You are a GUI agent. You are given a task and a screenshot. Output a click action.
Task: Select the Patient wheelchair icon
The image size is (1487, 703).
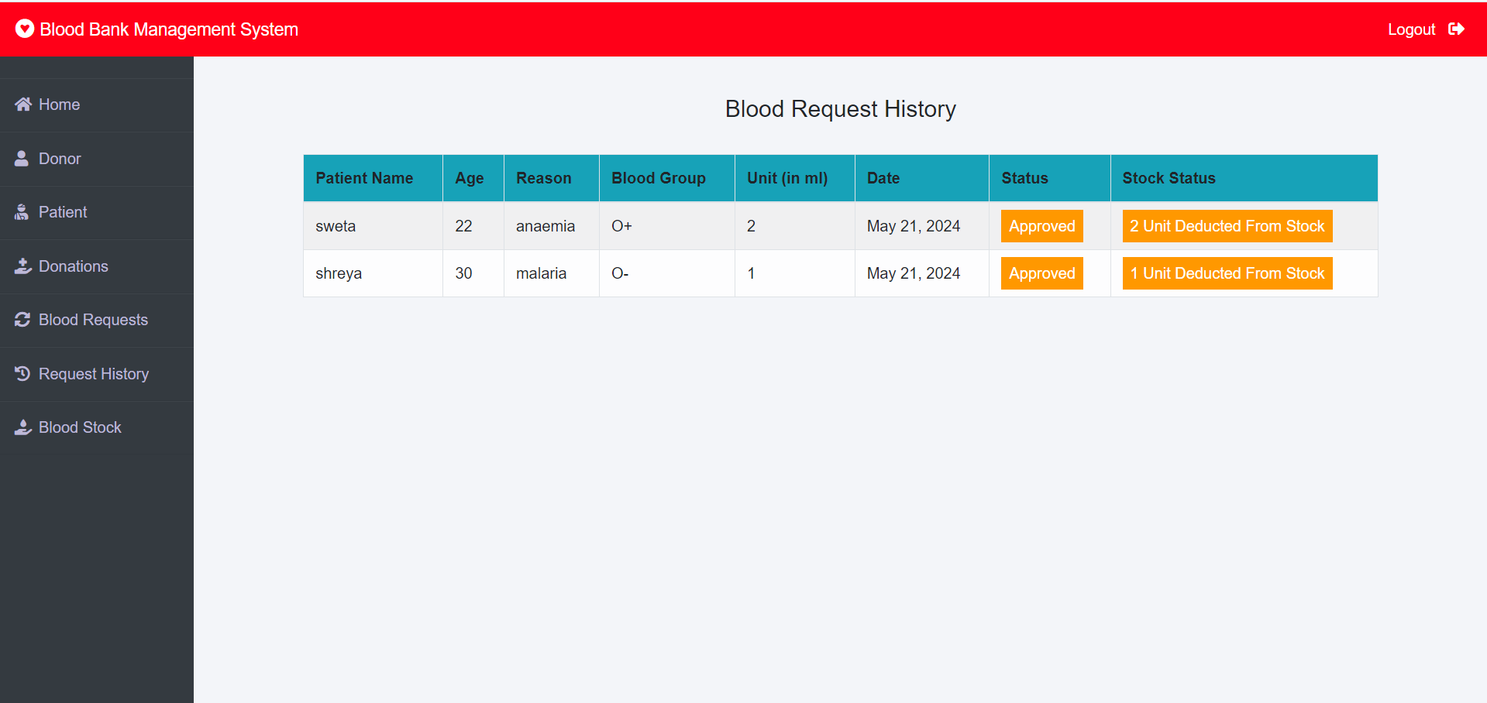(22, 211)
